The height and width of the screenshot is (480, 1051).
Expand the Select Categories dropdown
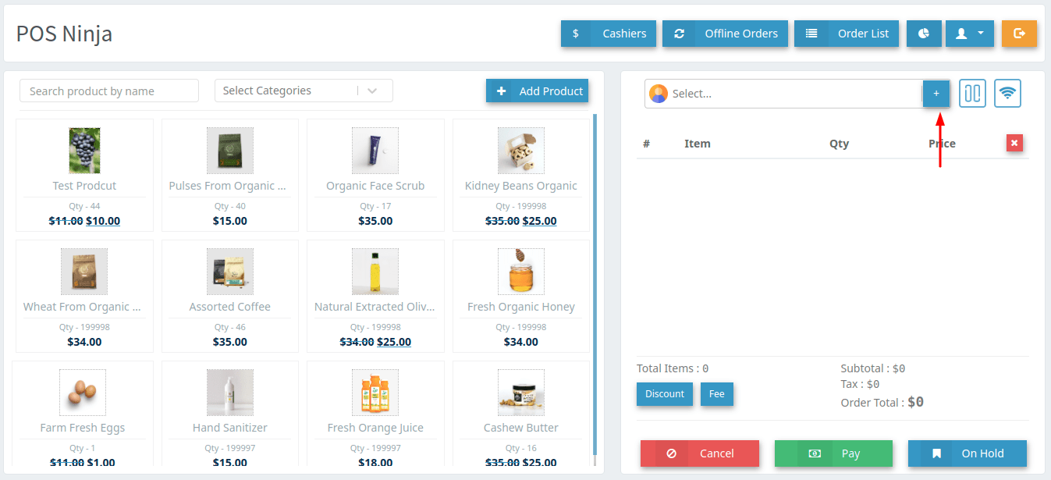click(304, 91)
